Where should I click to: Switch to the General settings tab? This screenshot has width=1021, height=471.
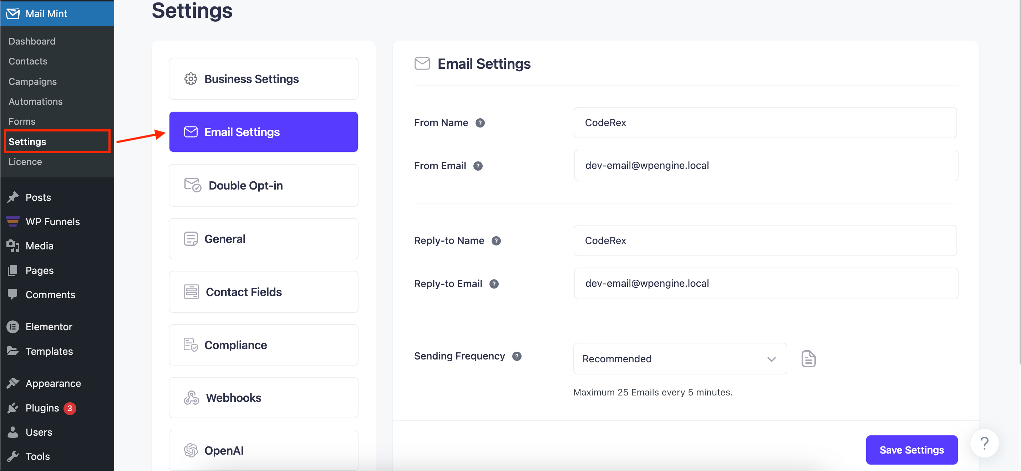coord(264,239)
